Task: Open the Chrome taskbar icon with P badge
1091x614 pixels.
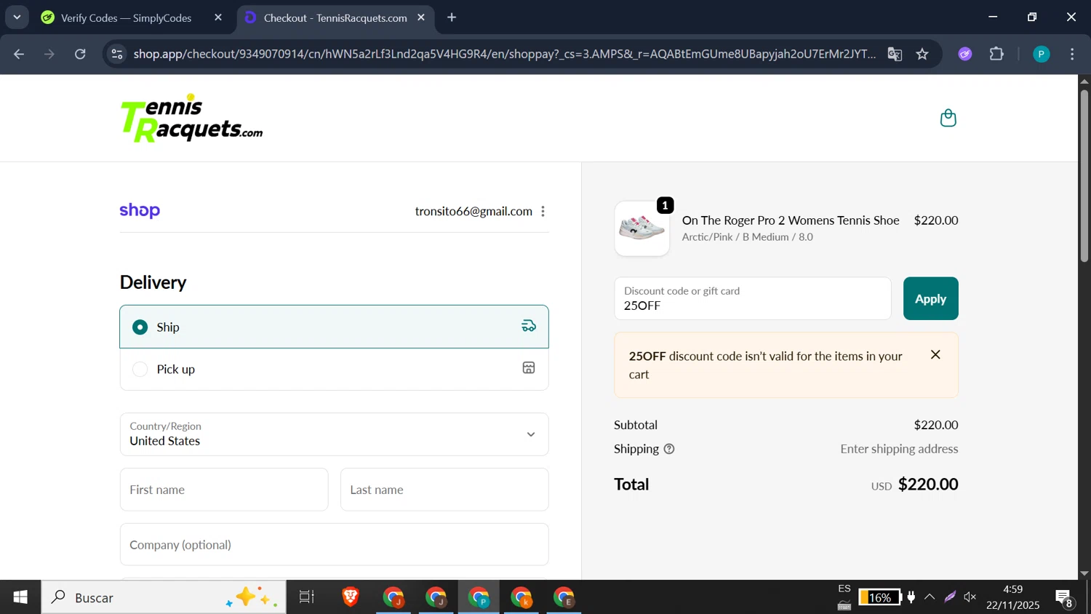Action: (479, 597)
